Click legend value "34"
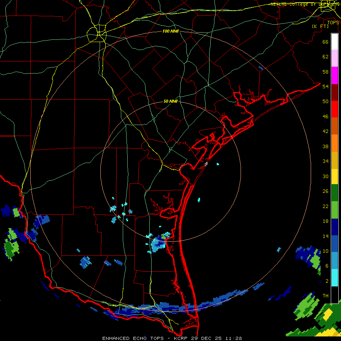341x341 pixels. (325, 161)
